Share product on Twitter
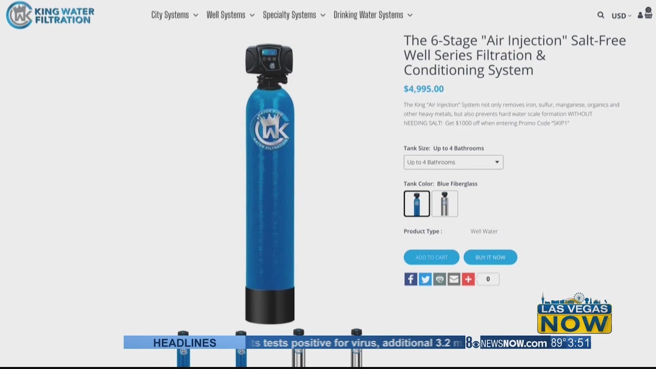Screen dimensions: 656x369 click(x=425, y=279)
